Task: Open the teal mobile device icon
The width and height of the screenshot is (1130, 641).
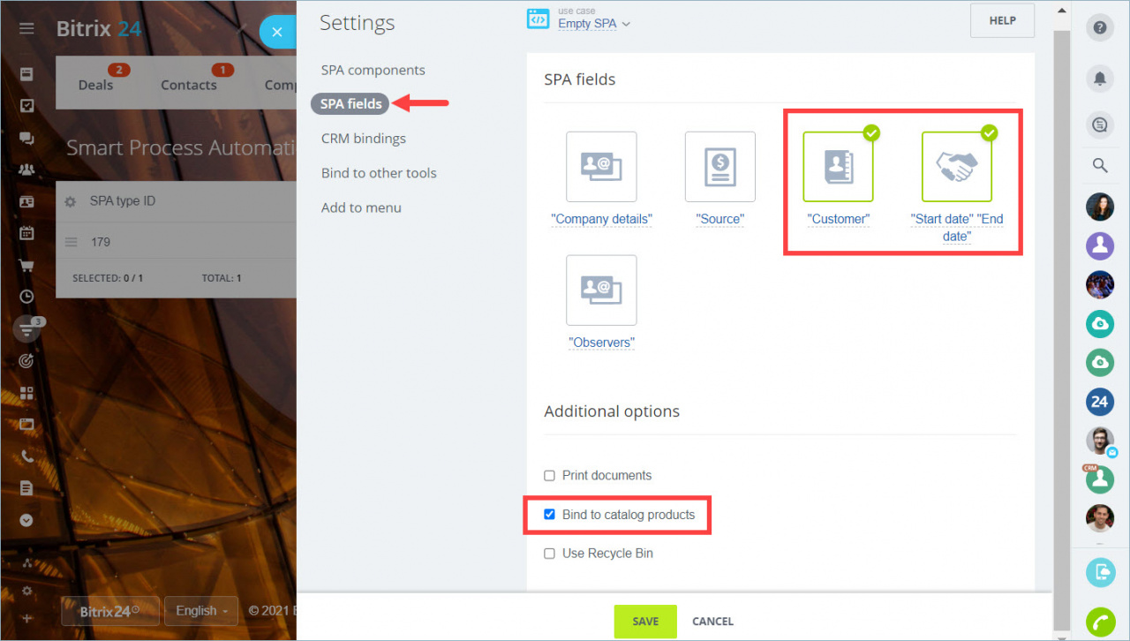Action: (x=1100, y=572)
